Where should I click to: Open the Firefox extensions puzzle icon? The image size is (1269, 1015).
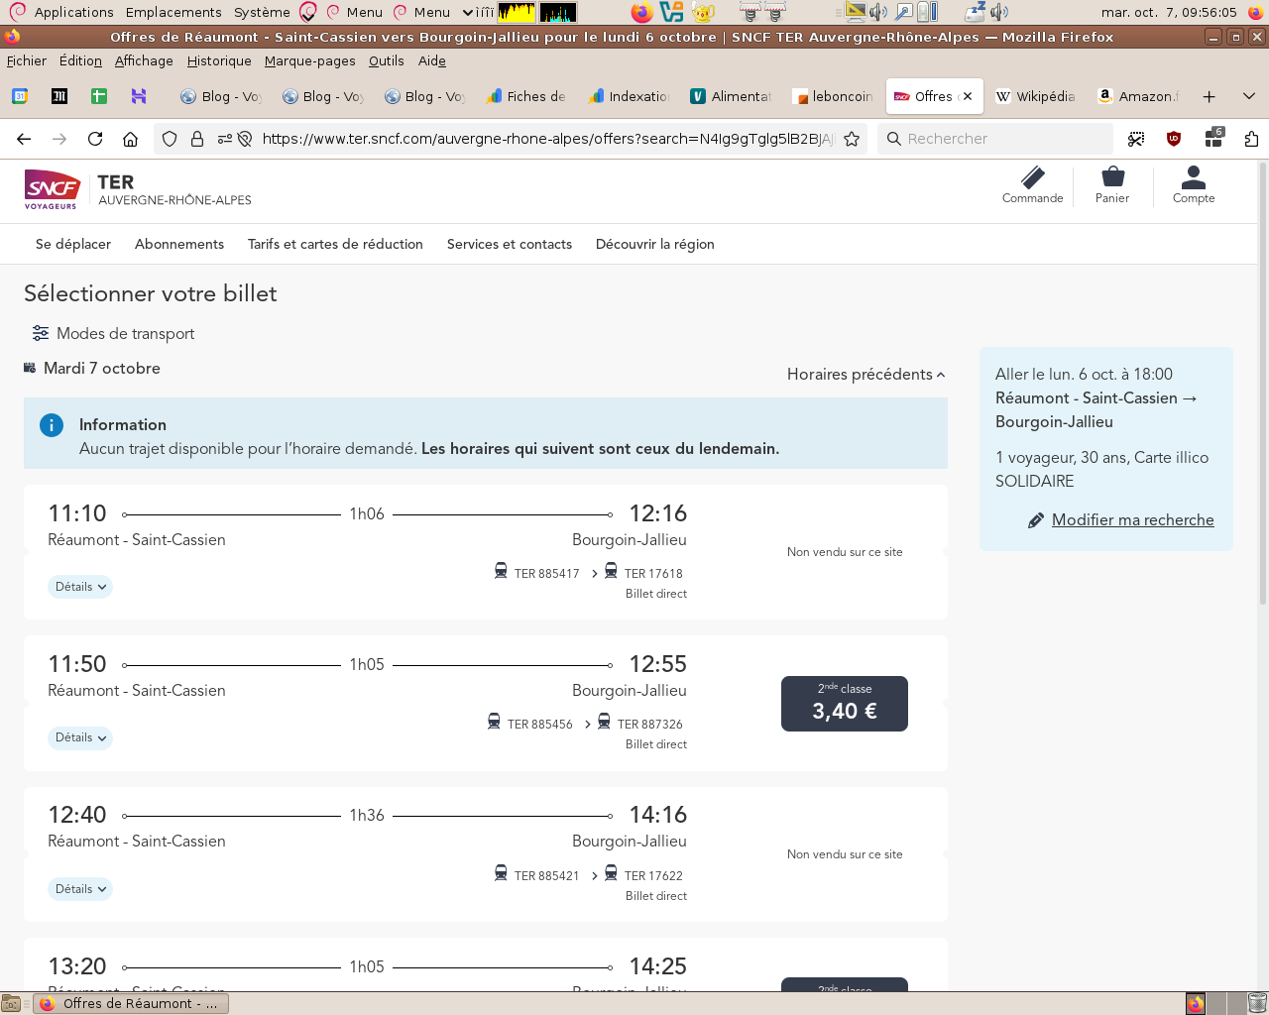point(1251,139)
